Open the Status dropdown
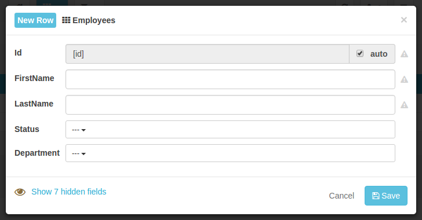 230,129
